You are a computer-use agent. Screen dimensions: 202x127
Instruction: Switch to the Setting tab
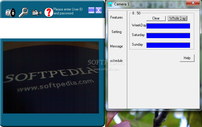(117, 32)
